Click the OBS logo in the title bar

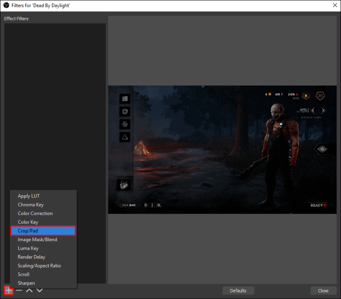point(6,5)
